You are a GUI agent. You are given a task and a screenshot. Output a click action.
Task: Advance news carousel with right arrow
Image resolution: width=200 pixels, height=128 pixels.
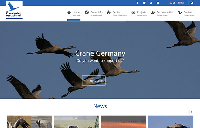(191, 112)
